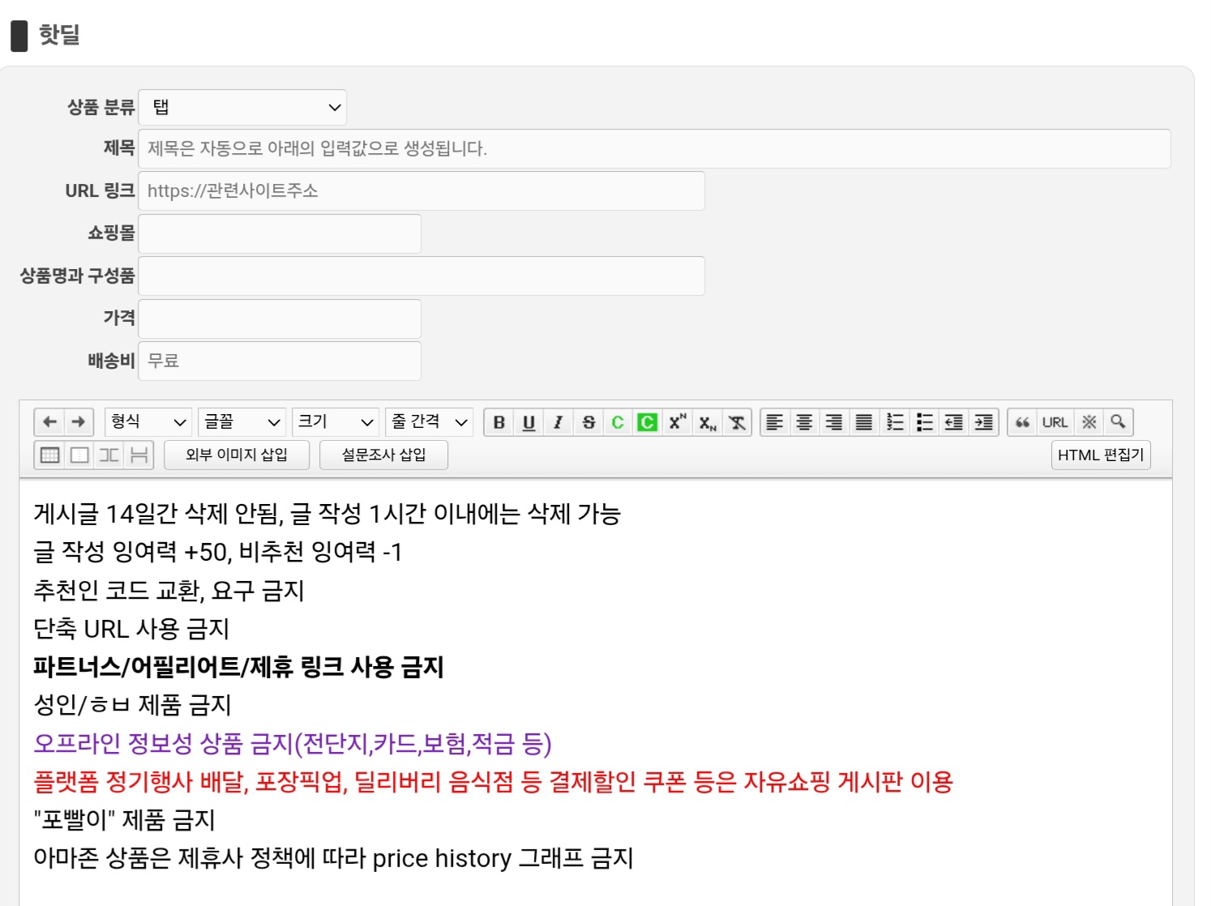Image resolution: width=1211 pixels, height=906 pixels.
Task: Center align the text
Action: pyautogui.click(x=804, y=422)
